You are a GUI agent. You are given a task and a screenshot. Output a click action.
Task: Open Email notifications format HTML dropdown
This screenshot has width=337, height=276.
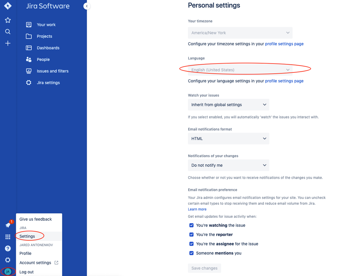point(228,139)
